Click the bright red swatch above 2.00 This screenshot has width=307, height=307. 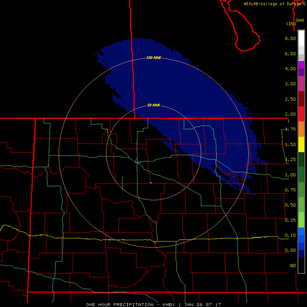[x=301, y=114]
